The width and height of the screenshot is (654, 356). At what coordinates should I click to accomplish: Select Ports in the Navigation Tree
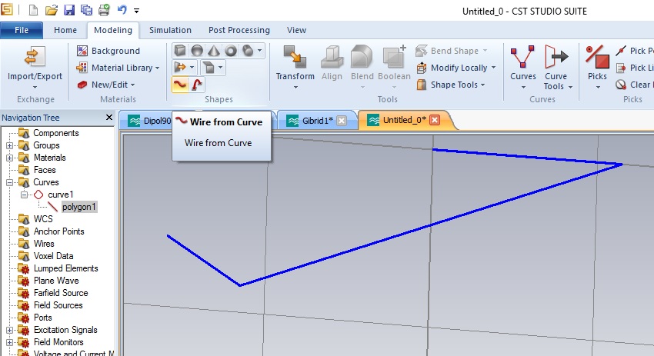coord(42,318)
